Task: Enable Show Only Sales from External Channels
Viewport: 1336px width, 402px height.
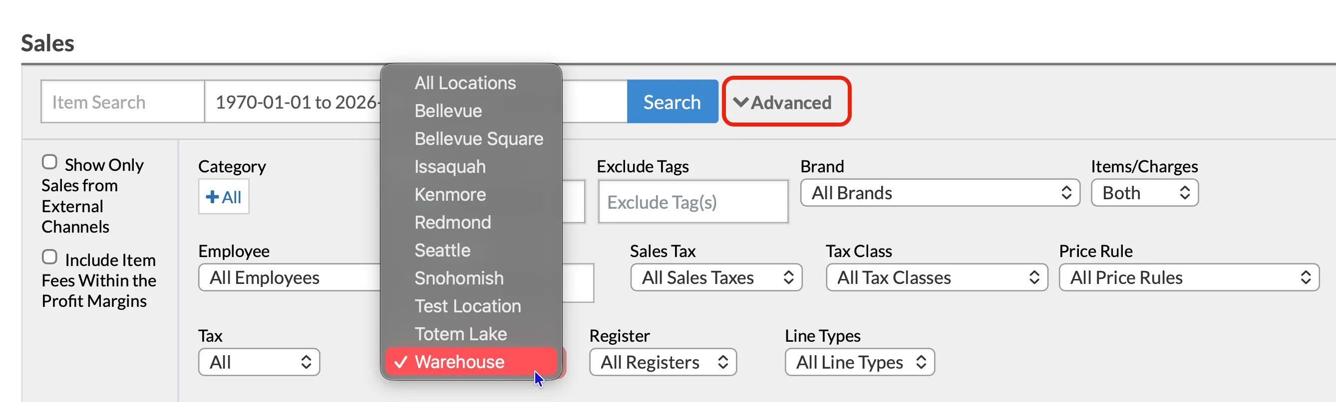Action: pos(49,162)
